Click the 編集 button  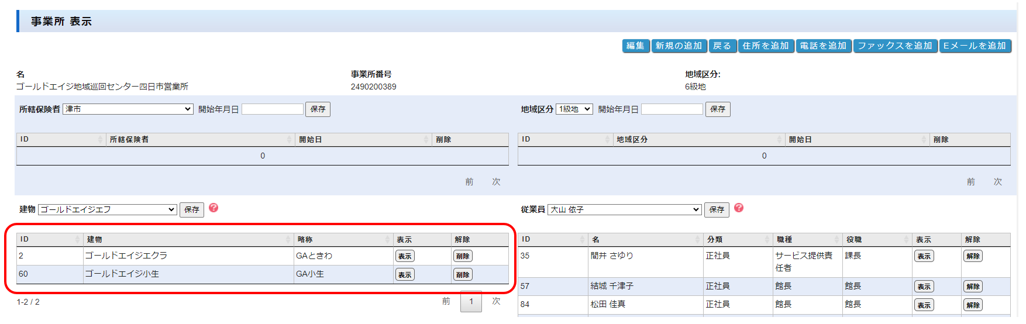(x=635, y=46)
